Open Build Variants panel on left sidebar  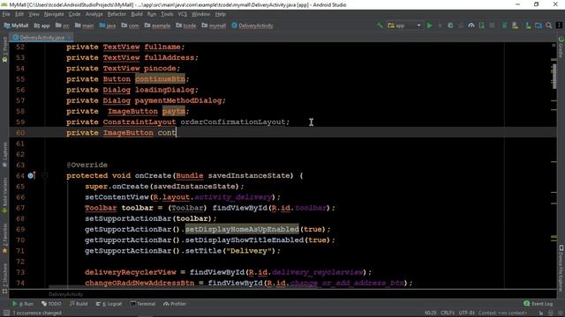[4, 196]
